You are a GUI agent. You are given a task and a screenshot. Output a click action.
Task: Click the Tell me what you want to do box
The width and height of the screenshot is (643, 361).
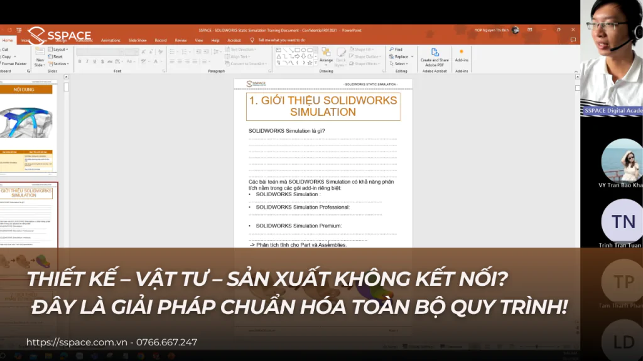(282, 40)
